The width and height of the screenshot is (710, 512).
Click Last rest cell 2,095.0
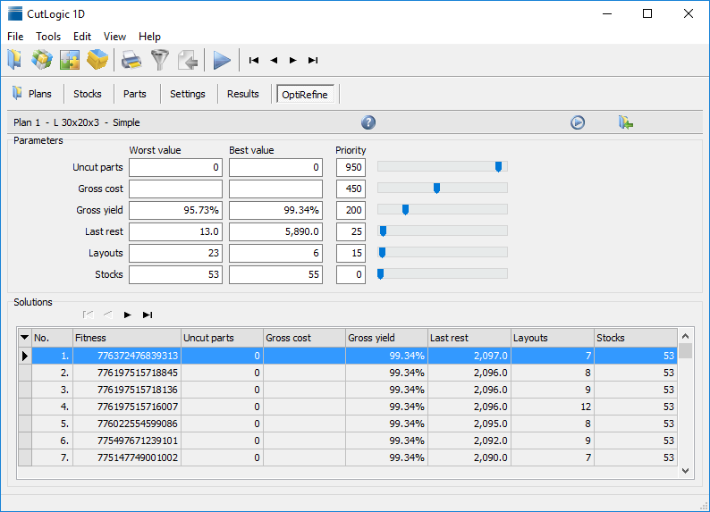(469, 424)
